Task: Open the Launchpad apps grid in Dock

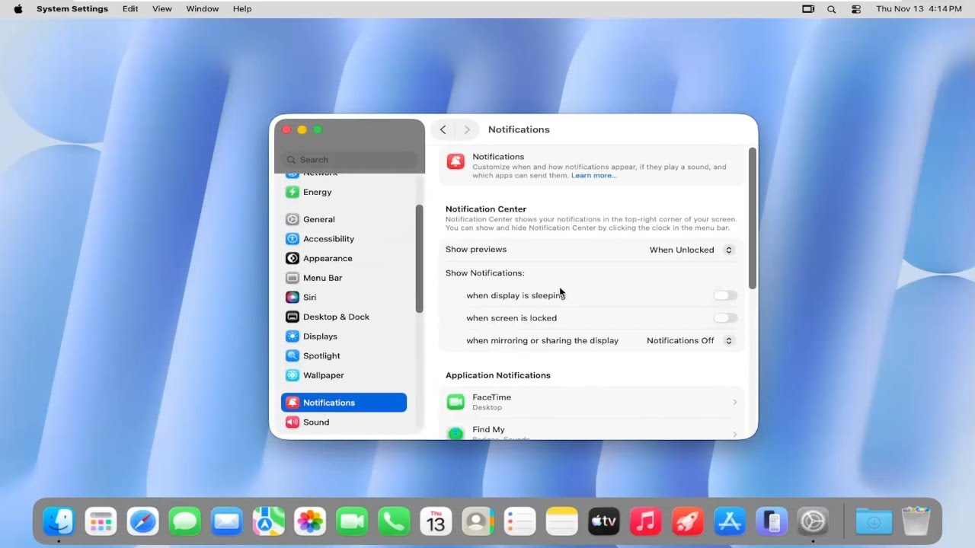Action: tap(101, 521)
